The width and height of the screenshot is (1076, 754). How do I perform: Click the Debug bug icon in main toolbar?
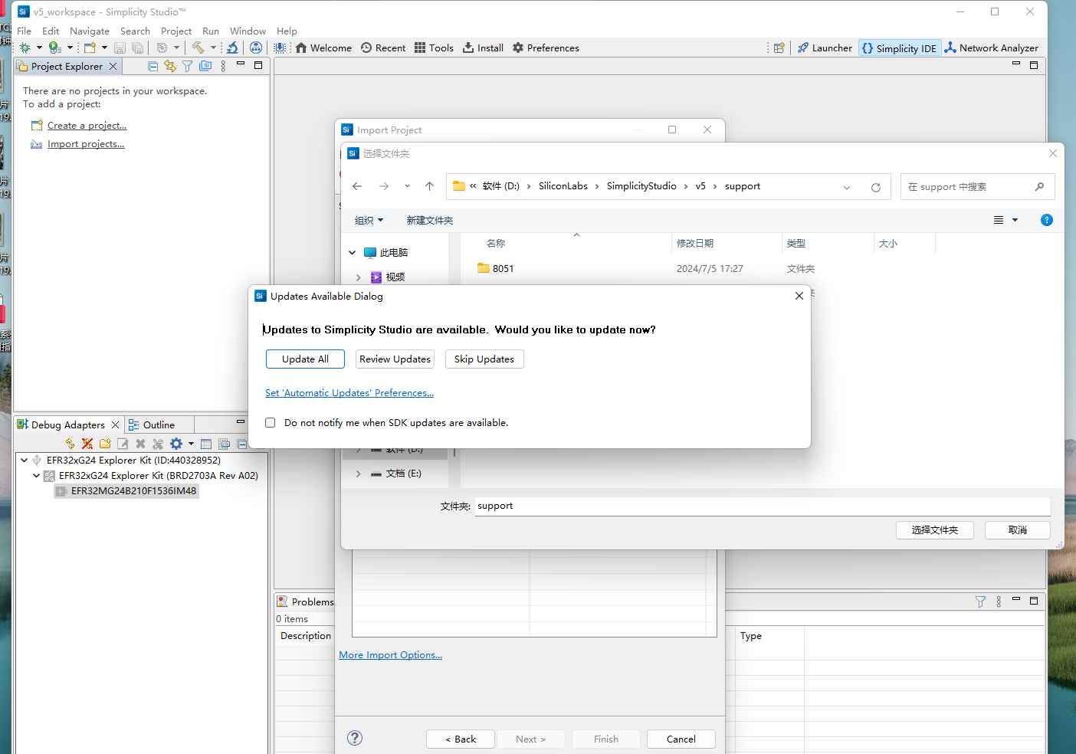[25, 48]
